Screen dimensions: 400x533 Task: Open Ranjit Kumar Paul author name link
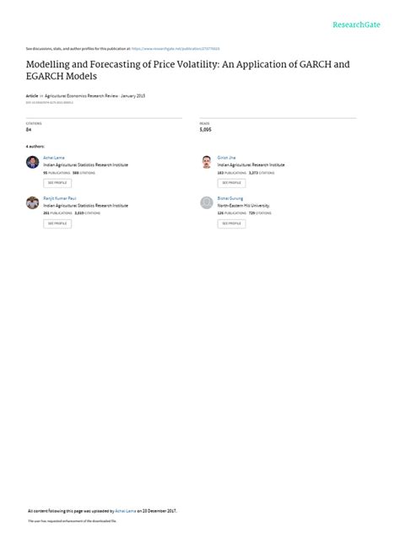(x=60, y=198)
